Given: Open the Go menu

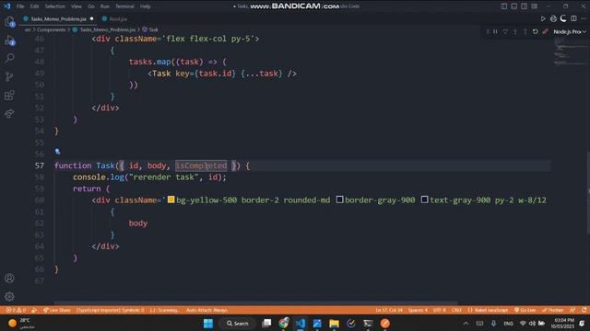Looking at the screenshot, I should point(91,6).
